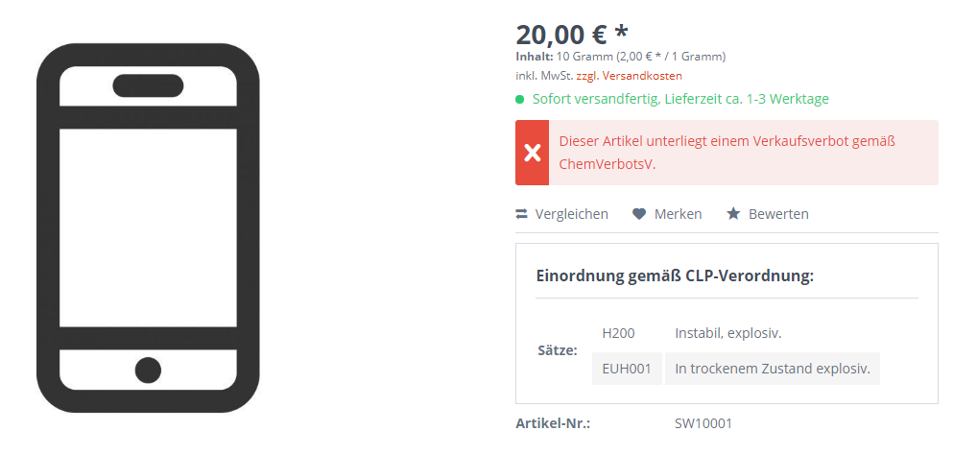977x455 pixels.
Task: Click the In trockenem Zustand explosiv cell
Action: coord(772,369)
